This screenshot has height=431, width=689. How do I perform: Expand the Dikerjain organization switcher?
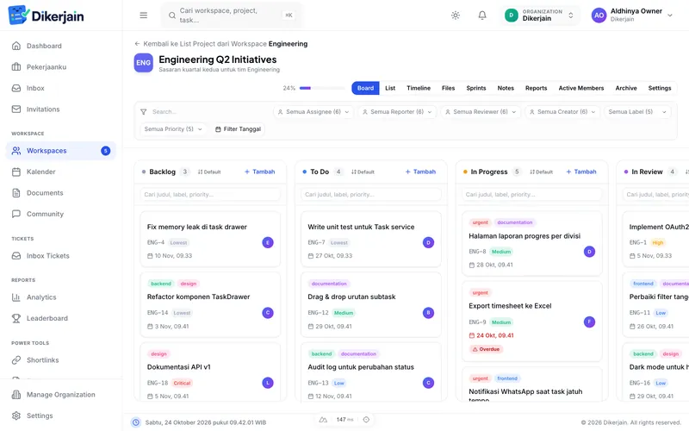[x=539, y=16]
